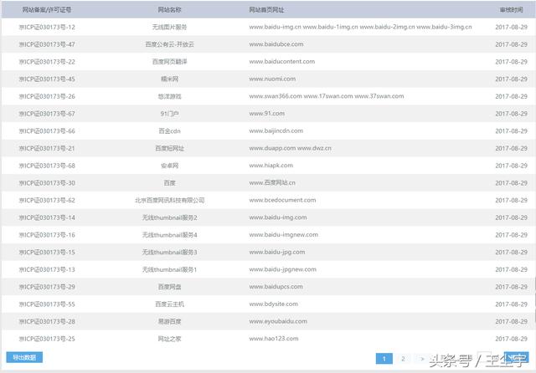The image size is (536, 373).
Task: Click site name 北京百度网讯科技有限公司
Action: [x=169, y=201]
